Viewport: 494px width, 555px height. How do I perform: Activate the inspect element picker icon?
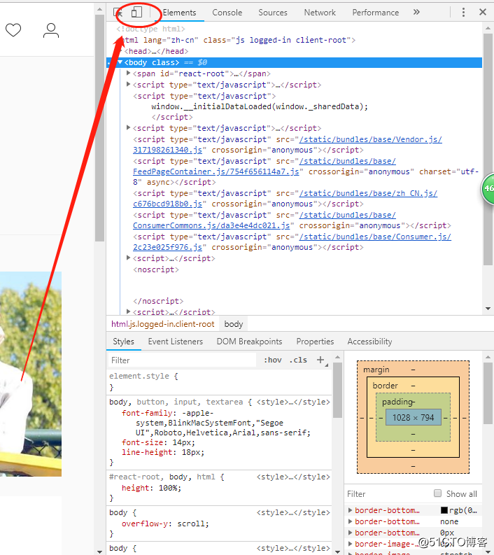118,13
